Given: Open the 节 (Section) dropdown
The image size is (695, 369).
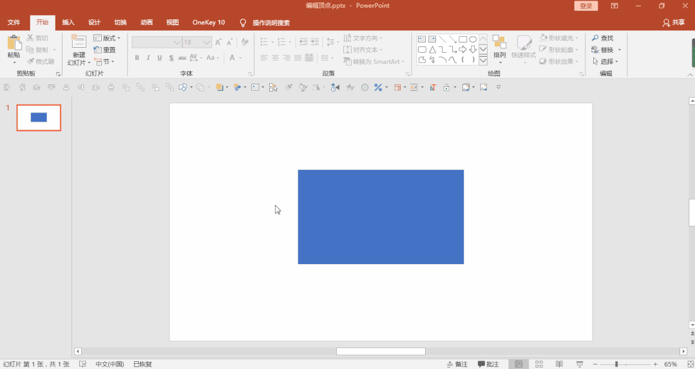Looking at the screenshot, I should pos(104,62).
